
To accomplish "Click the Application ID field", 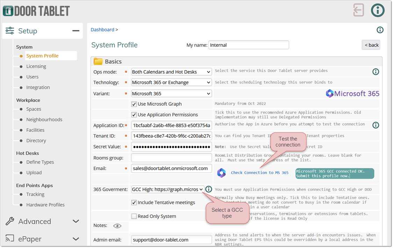I will coord(171,125).
